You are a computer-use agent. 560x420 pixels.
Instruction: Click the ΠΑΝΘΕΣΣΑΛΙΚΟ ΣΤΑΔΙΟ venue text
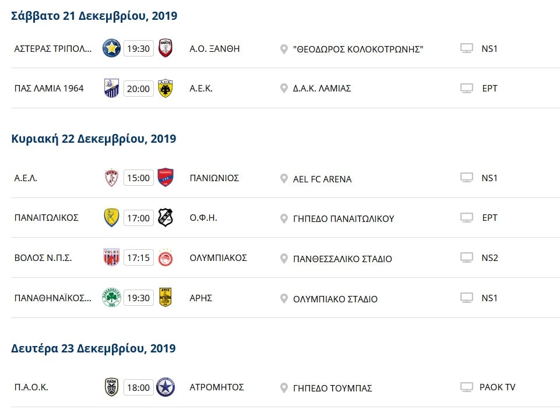(343, 259)
